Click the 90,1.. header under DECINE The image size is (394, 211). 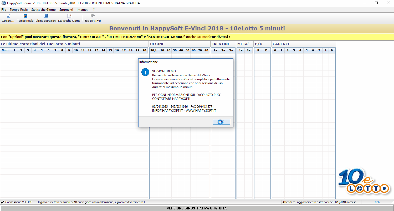[x=154, y=50]
